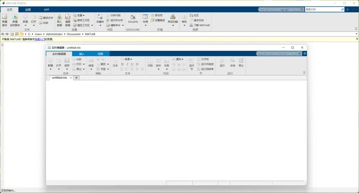Image resolution: width=359 pixels, height=193 pixels.
Task: Open the Add-Ons (附加功能) dropdown
Action: point(173,25)
